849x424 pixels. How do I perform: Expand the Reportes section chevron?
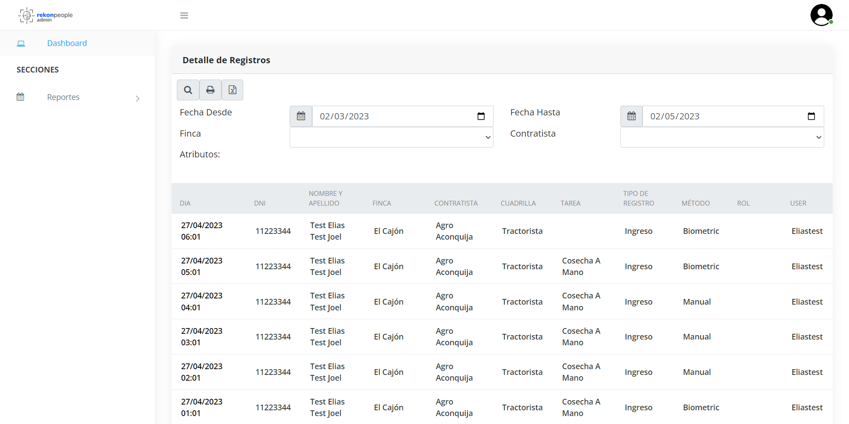[138, 98]
